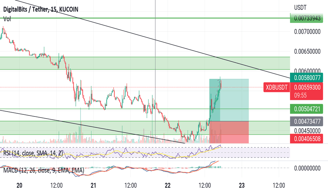Select the red stop-loss zone of long position

coord(229,132)
